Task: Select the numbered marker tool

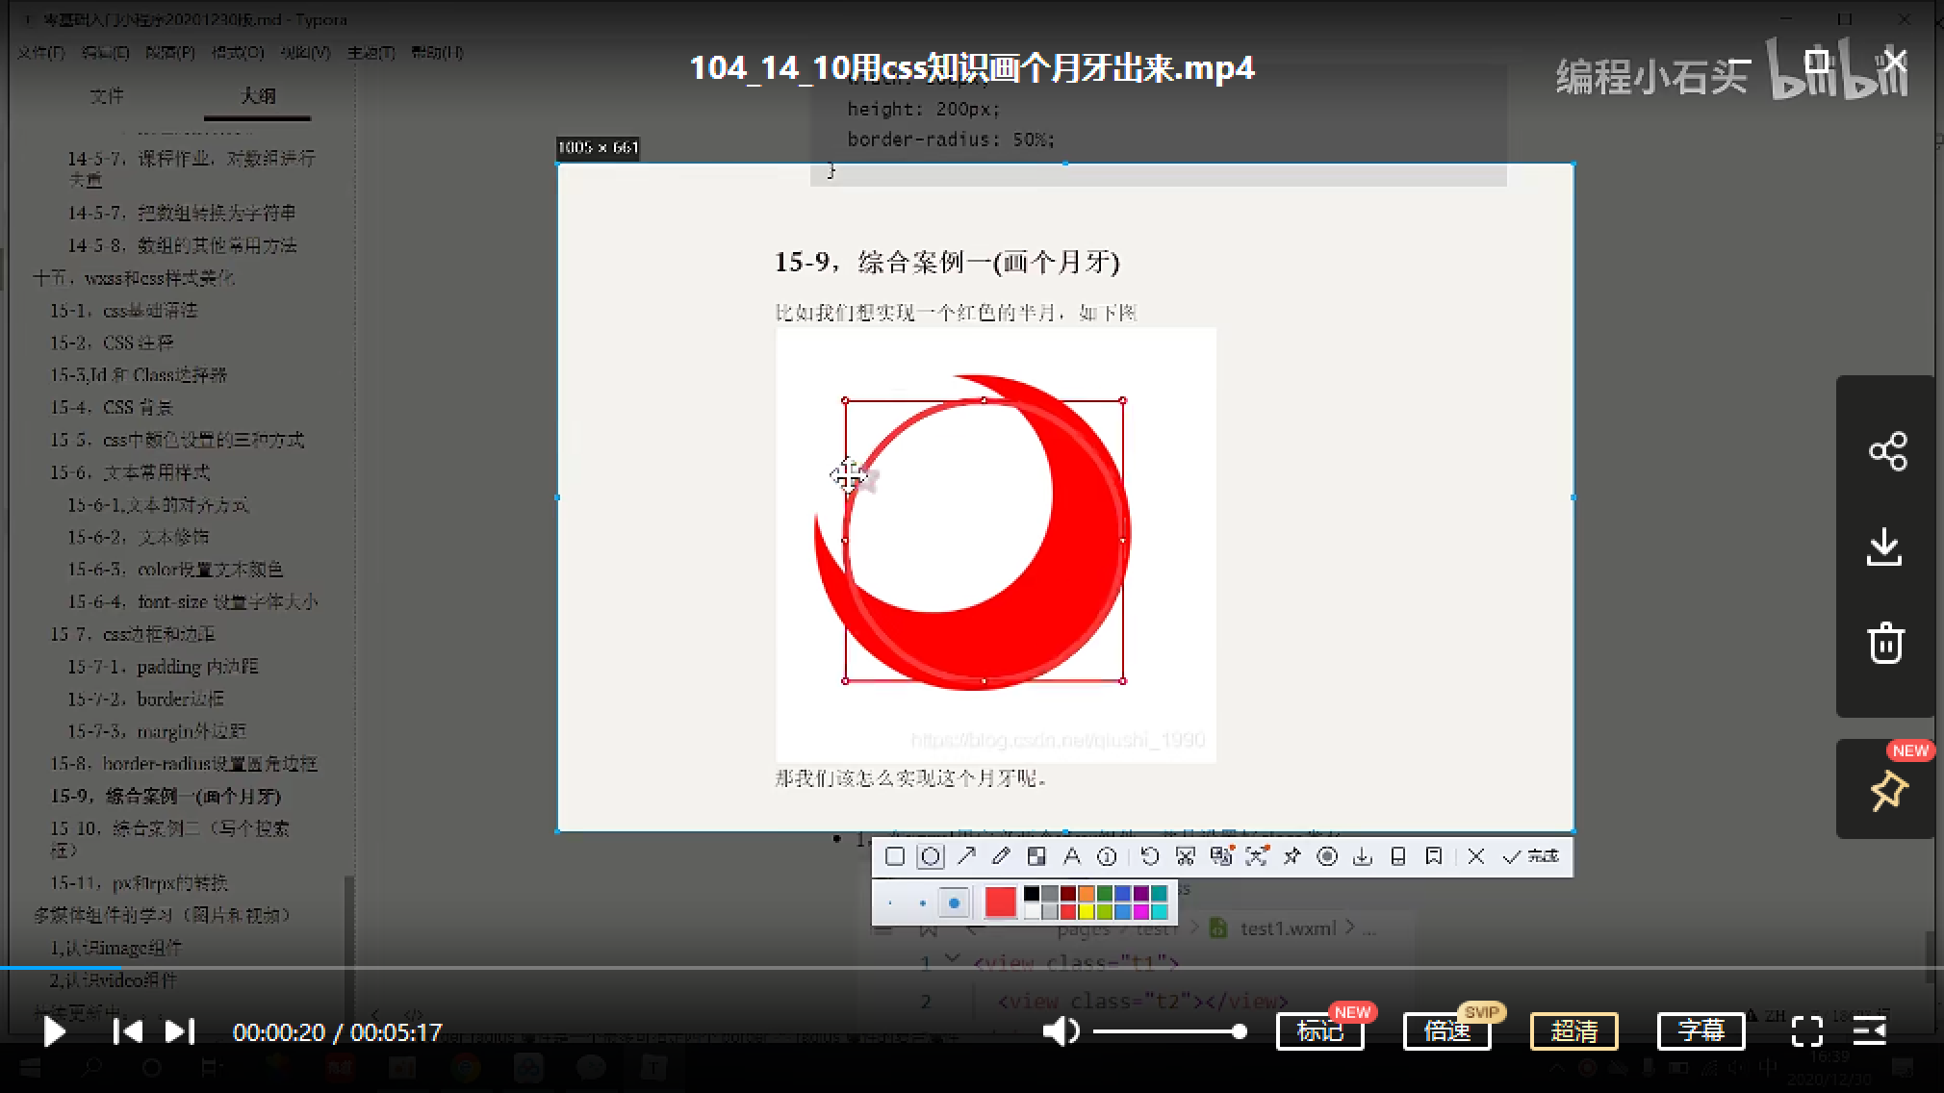Action: [x=1107, y=856]
